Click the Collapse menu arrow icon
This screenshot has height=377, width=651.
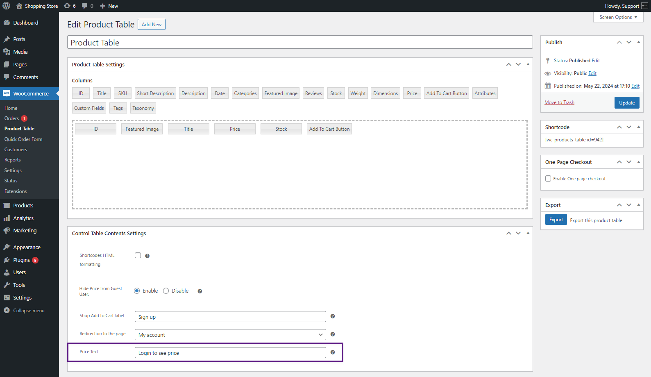[x=7, y=310]
